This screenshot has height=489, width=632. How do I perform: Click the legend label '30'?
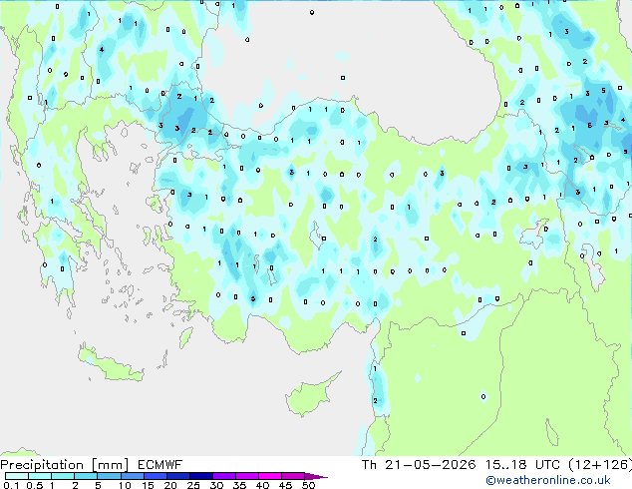pyautogui.click(x=216, y=485)
